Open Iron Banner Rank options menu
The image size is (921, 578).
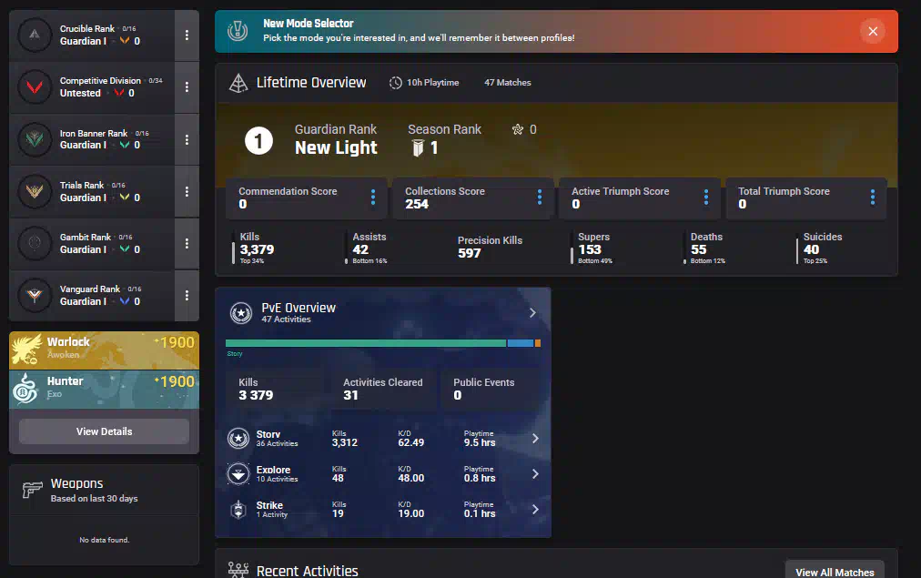(187, 139)
